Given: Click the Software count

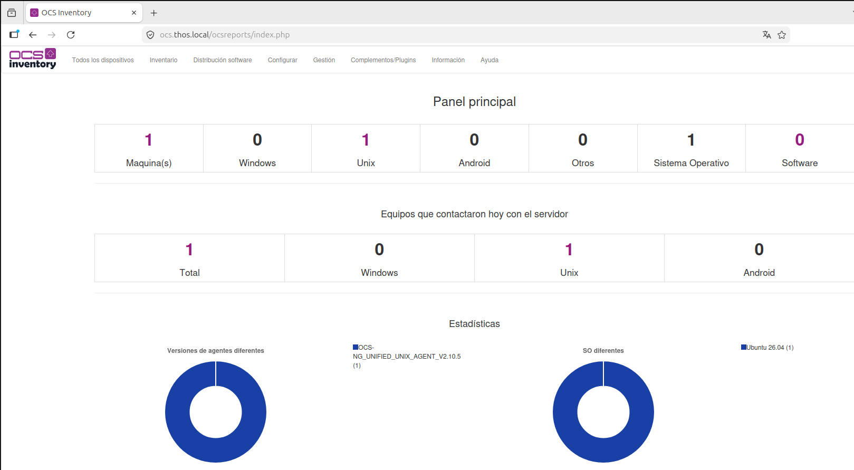Looking at the screenshot, I should 800,140.
